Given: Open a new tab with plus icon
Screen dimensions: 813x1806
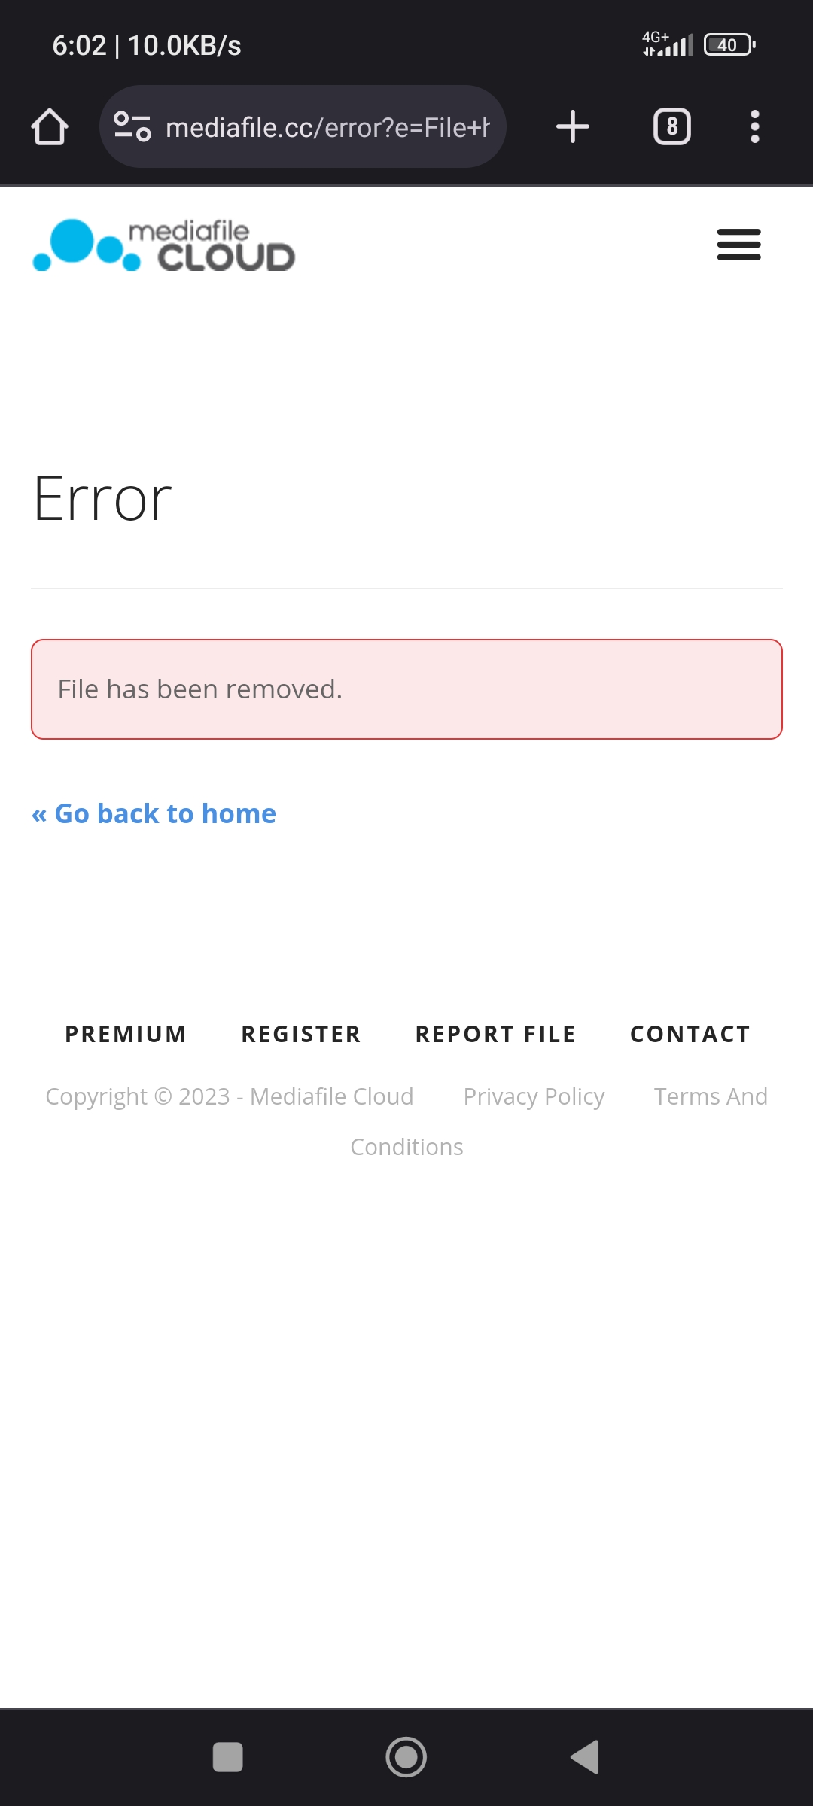Looking at the screenshot, I should coord(572,126).
